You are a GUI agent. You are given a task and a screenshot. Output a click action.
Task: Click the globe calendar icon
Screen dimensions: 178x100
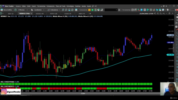(x=160, y=10)
